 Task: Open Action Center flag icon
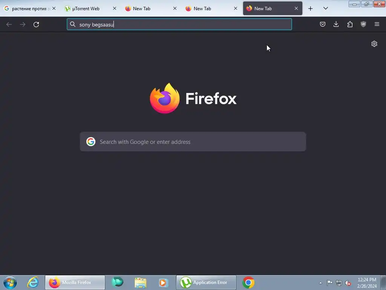[x=329, y=282]
